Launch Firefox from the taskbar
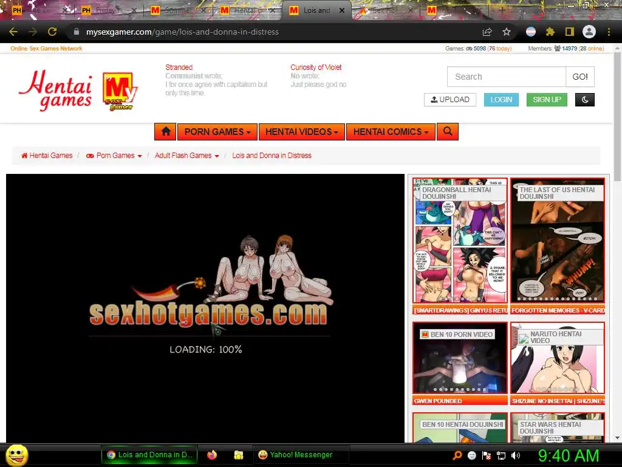Image resolution: width=622 pixels, height=467 pixels. (x=212, y=455)
